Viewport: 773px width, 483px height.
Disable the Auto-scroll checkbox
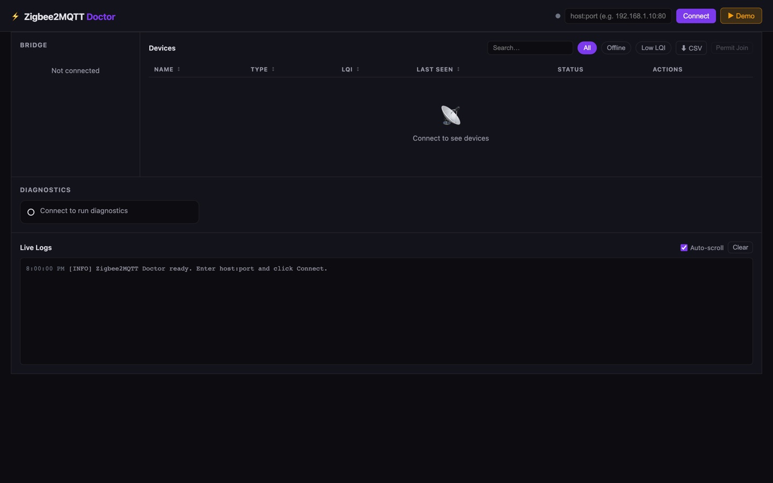pos(684,247)
